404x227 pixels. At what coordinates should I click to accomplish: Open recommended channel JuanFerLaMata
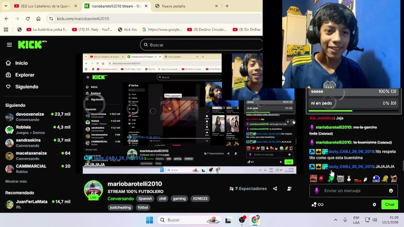coord(38,204)
